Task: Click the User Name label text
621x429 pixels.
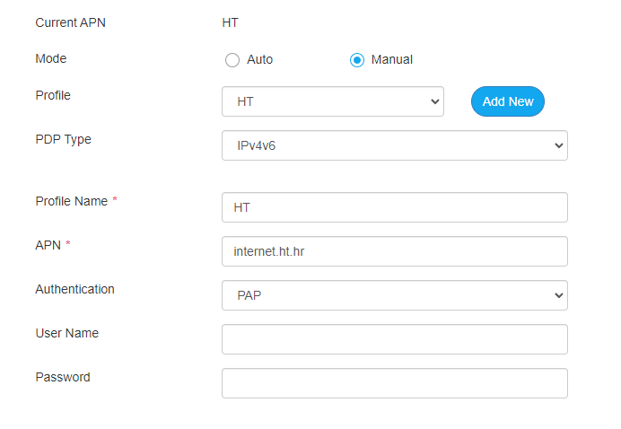Action: (66, 333)
